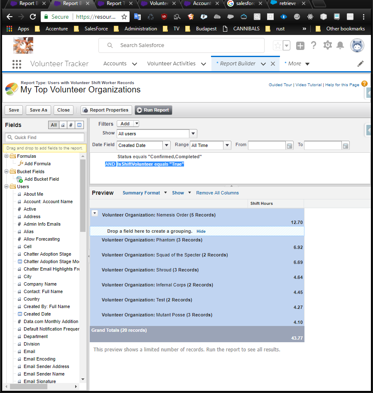
Task: Click Run Report button
Action: pyautogui.click(x=153, y=110)
